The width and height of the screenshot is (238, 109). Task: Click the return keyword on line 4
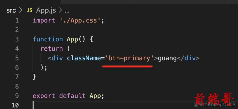(x=51, y=49)
